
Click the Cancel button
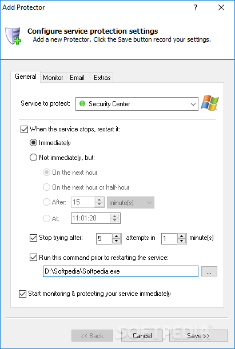click(142, 336)
